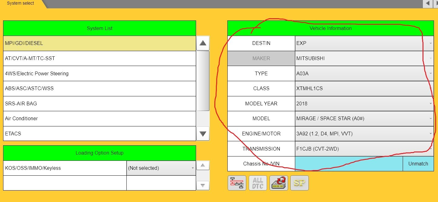Select ABS/ASC/ASTC/WSS system
The height and width of the screenshot is (202, 438).
pyautogui.click(x=99, y=89)
